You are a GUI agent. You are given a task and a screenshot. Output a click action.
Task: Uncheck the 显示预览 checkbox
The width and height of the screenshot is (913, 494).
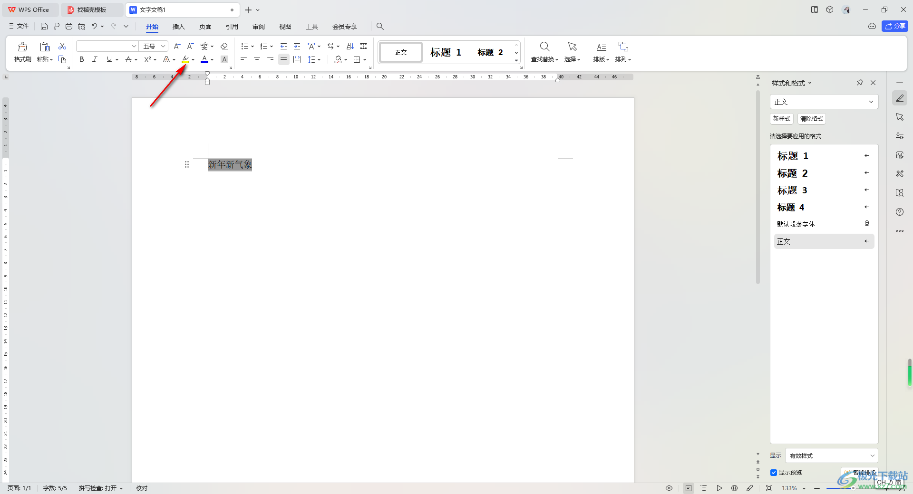click(774, 473)
